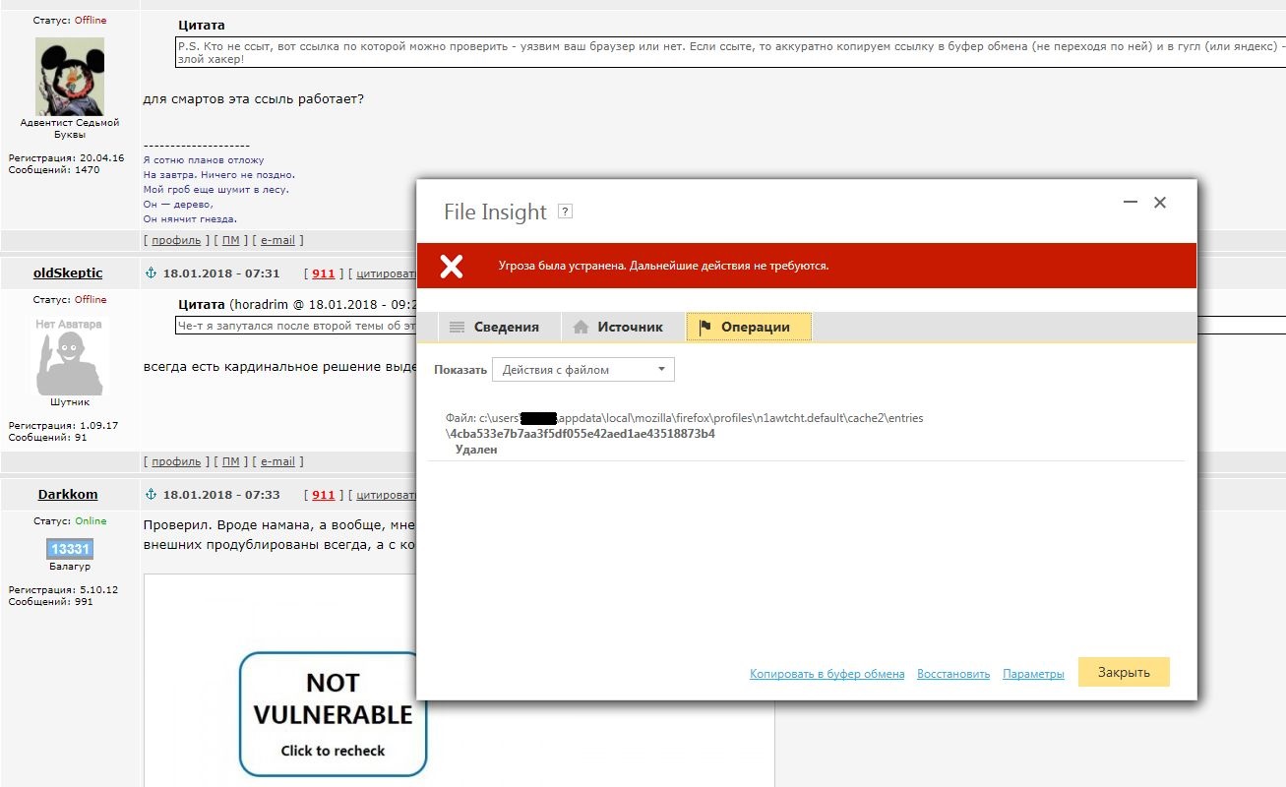Click the для смартов эта ссыль работает? text

coord(254,99)
